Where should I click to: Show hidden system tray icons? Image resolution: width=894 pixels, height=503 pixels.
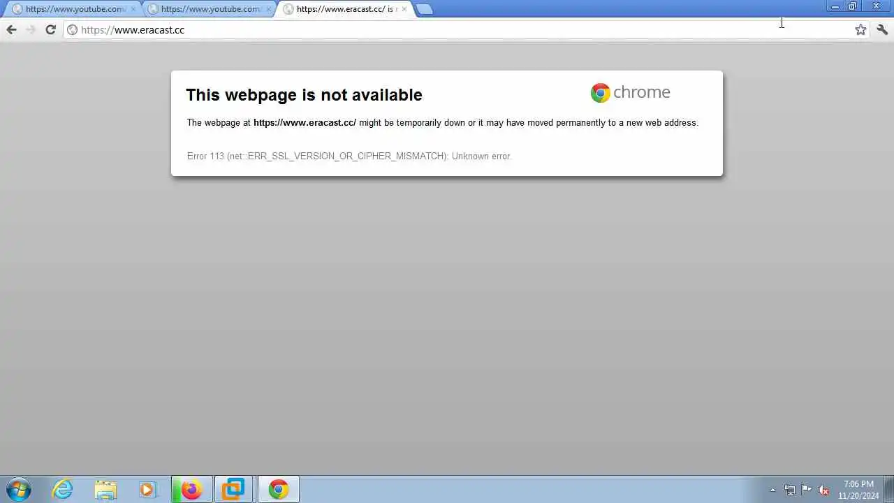point(772,490)
